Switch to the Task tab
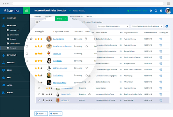The image size is (173, 117). (x=89, y=16)
